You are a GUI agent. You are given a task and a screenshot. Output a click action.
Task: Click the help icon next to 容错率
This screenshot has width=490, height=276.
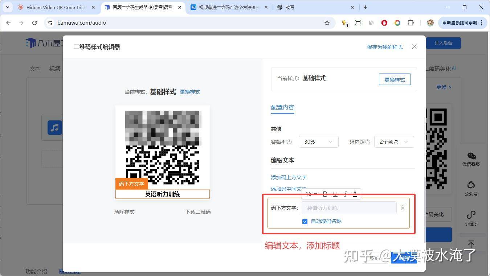tap(289, 142)
